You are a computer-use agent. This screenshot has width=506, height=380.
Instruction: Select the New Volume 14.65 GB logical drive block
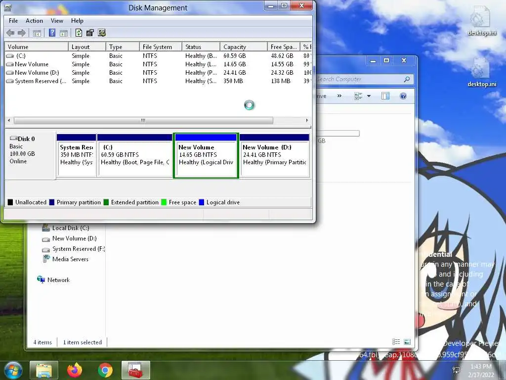click(x=206, y=156)
